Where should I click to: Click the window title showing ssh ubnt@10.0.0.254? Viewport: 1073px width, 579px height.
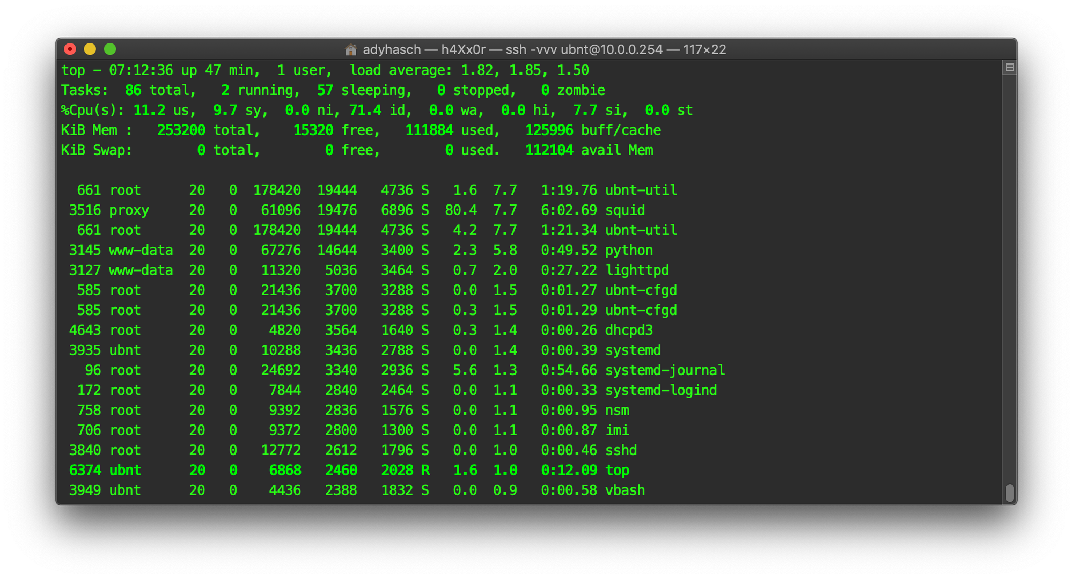pos(544,50)
